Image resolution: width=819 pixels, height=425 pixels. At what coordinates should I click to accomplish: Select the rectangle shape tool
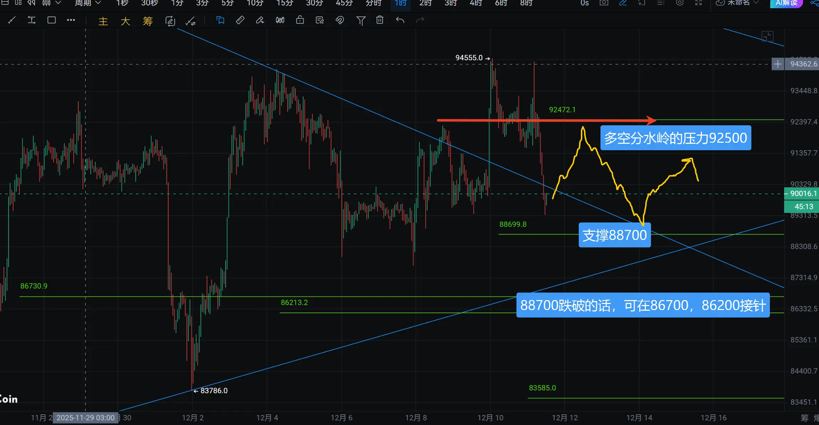(x=52, y=20)
